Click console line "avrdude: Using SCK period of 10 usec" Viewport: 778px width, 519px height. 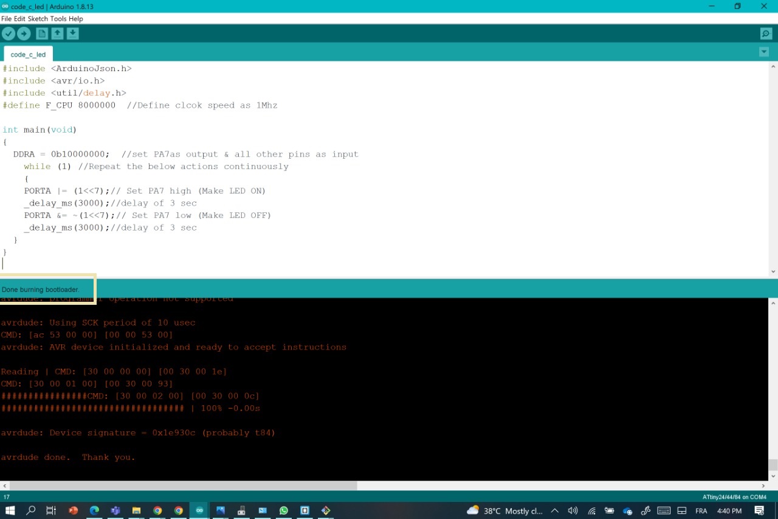tap(98, 322)
